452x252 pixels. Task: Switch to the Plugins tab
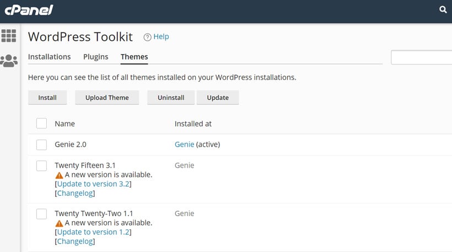pos(96,57)
